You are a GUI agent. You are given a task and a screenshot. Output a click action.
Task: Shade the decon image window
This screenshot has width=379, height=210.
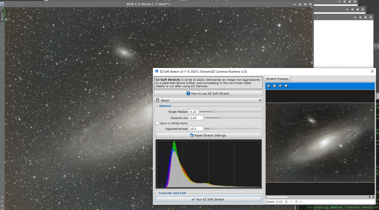click(x=300, y=4)
